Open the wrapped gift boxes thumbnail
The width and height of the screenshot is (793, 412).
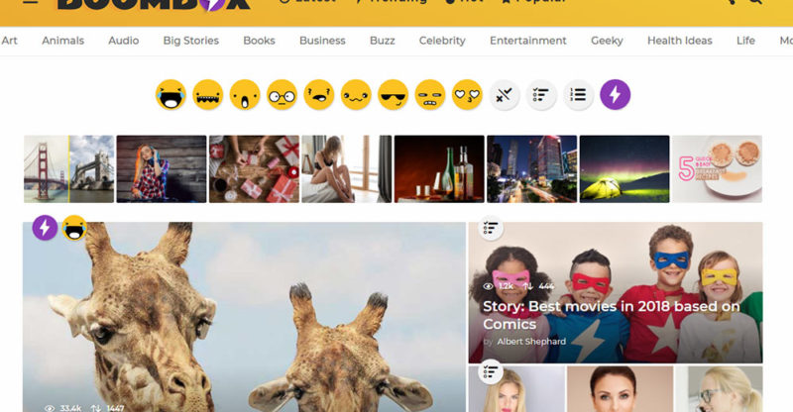(254, 168)
